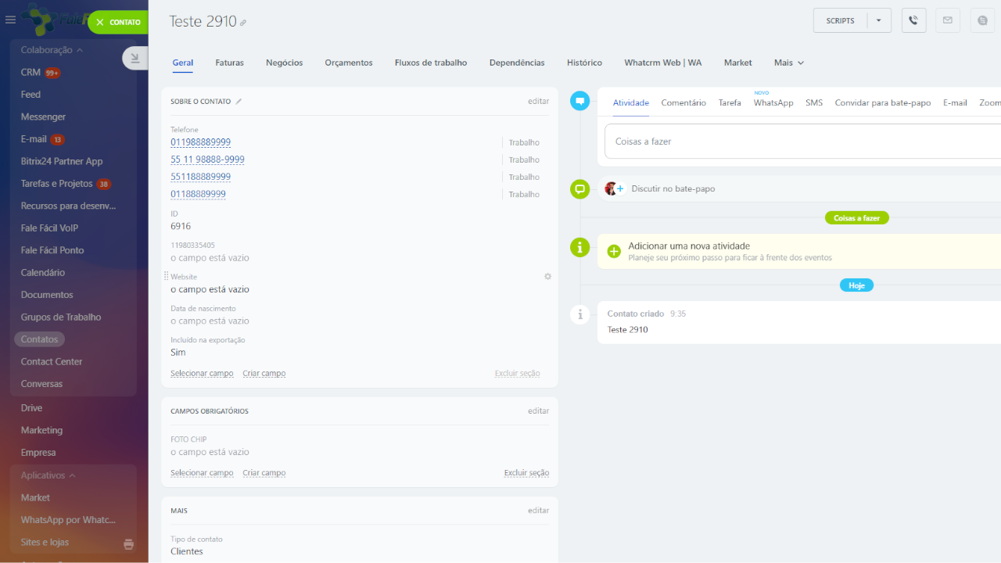Copy contact link icon next to Teste 2910
The width and height of the screenshot is (1001, 563).
[243, 23]
